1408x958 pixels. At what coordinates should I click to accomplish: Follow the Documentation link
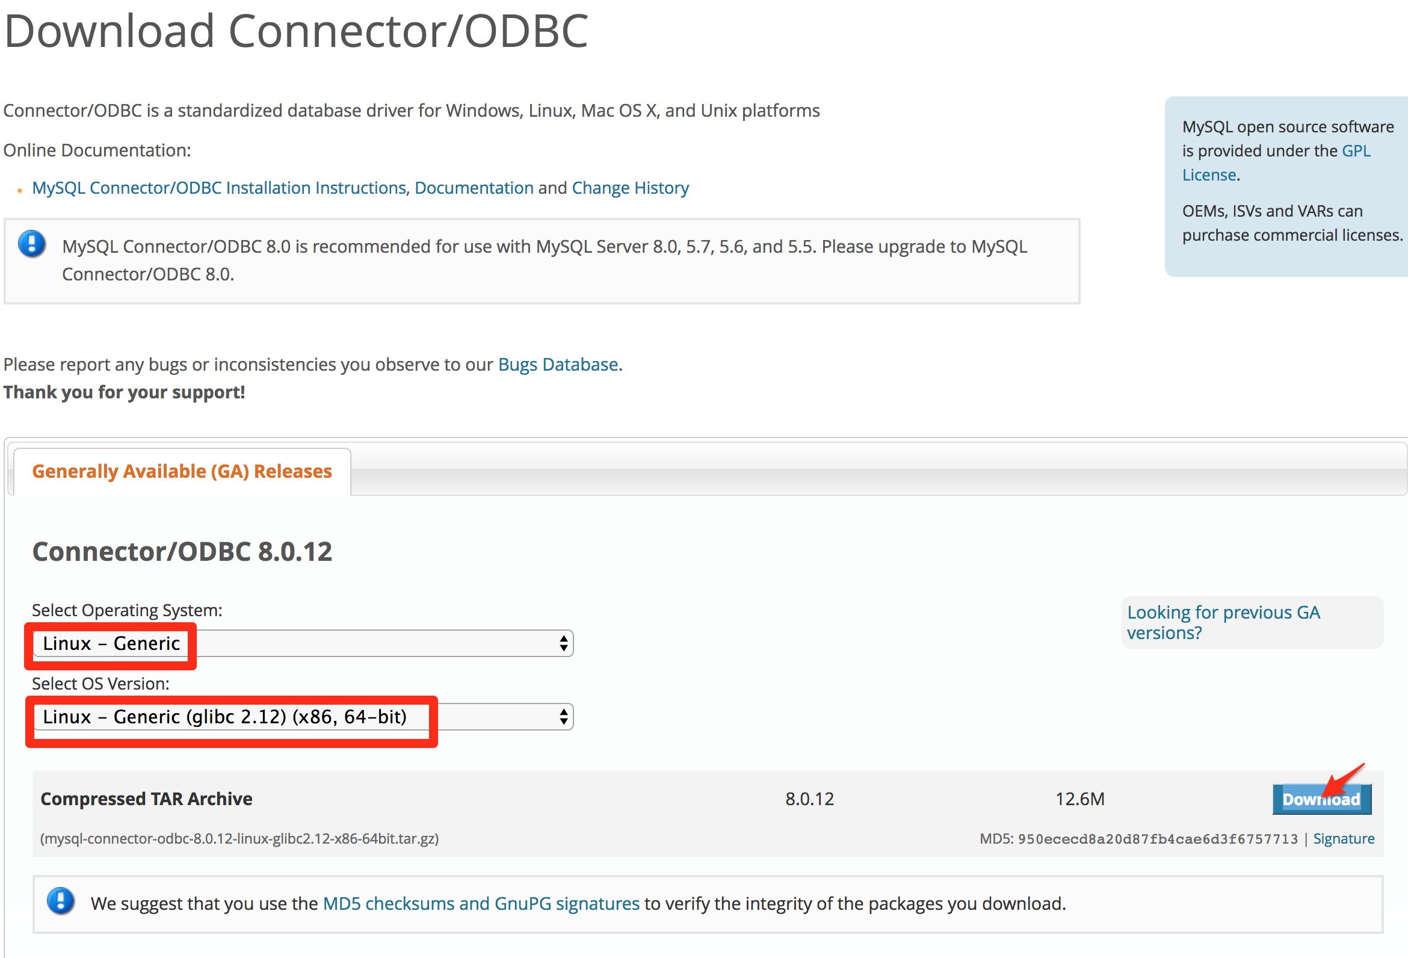(474, 188)
